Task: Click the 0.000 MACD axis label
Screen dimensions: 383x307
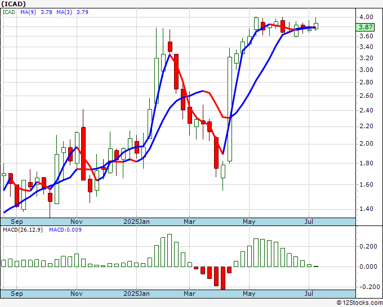Action: [368, 267]
